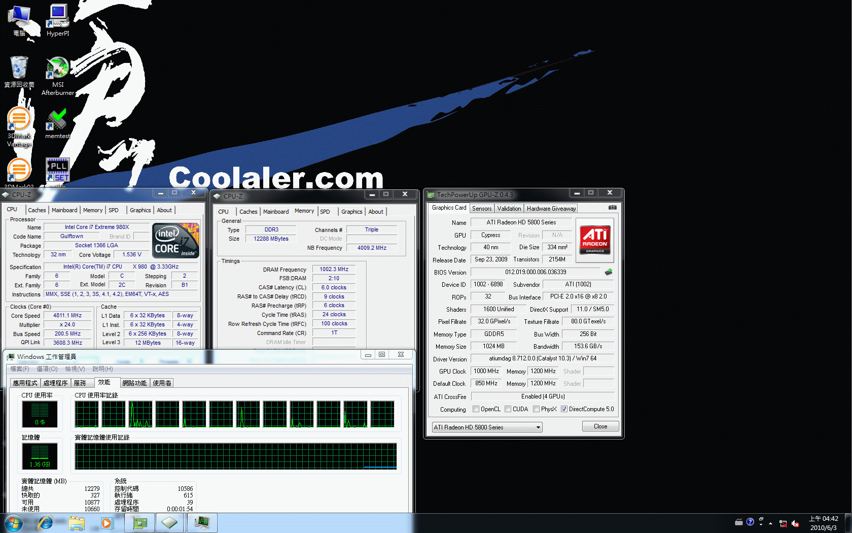852x533 pixels.
Task: Open the Recycle Bin desktop icon
Action: tap(19, 72)
